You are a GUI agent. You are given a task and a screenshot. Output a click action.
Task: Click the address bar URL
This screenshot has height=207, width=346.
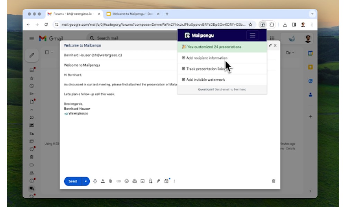coord(153,24)
